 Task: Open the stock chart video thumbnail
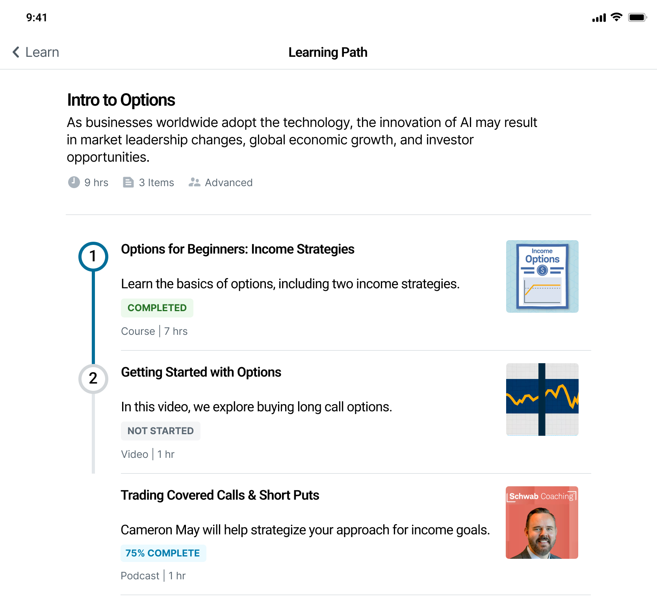pyautogui.click(x=542, y=399)
